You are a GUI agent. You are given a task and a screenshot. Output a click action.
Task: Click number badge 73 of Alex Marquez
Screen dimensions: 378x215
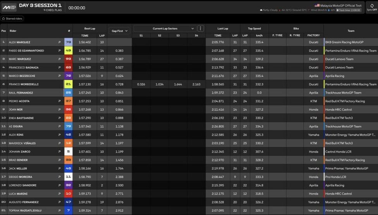[x=68, y=42]
